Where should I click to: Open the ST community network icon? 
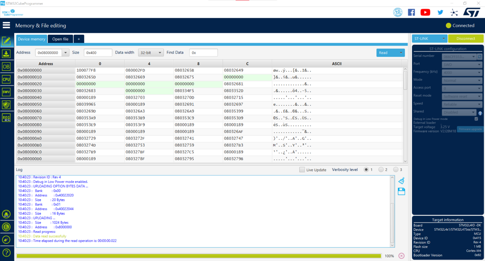click(x=454, y=12)
